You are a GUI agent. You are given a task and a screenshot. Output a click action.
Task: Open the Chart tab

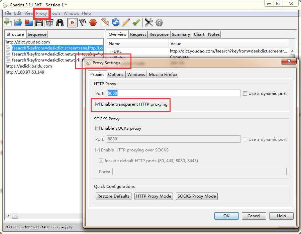[199, 34]
